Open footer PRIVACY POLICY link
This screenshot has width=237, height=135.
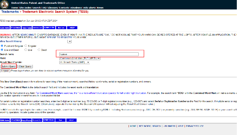(195, 126)
